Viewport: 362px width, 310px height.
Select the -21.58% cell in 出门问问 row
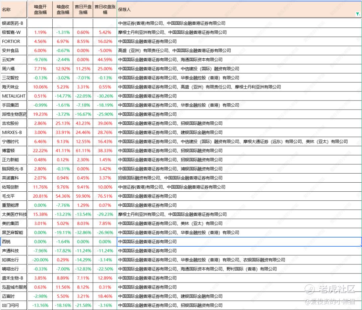point(83,305)
